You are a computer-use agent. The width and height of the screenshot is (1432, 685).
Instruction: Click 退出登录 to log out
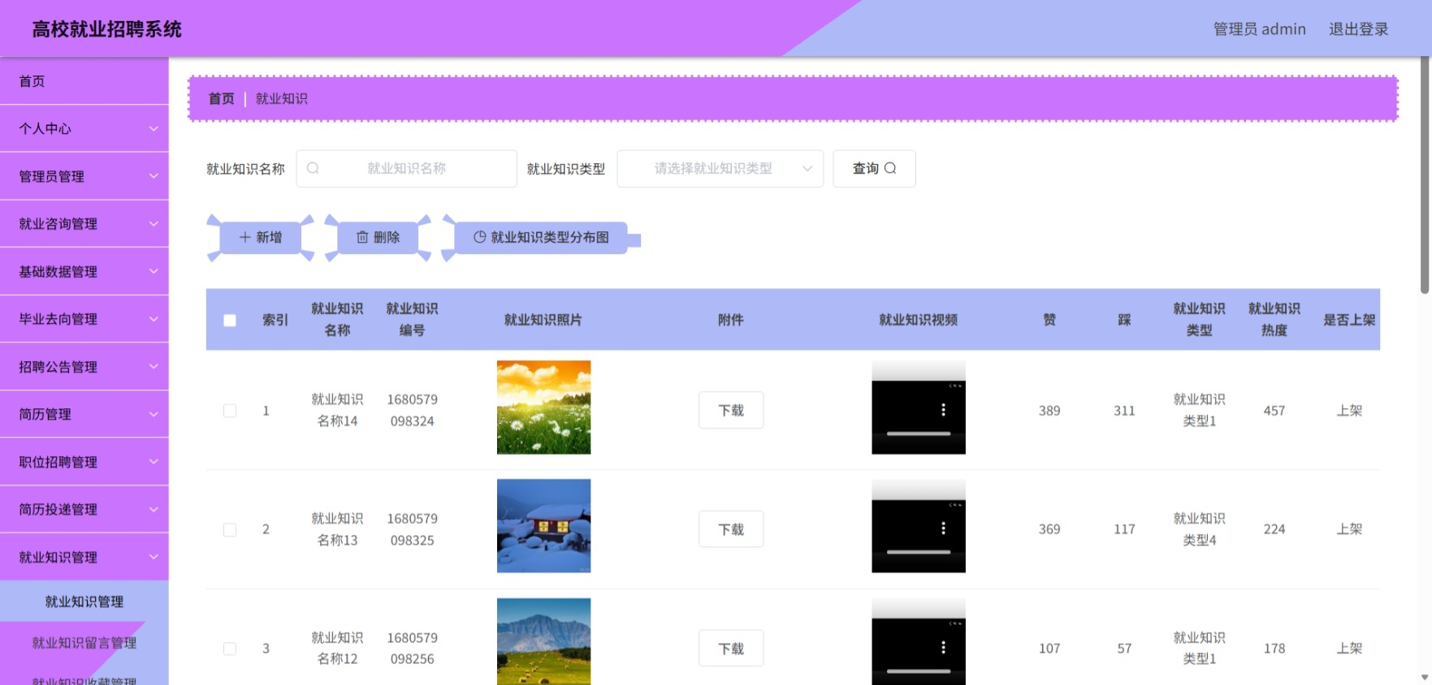pos(1358,29)
